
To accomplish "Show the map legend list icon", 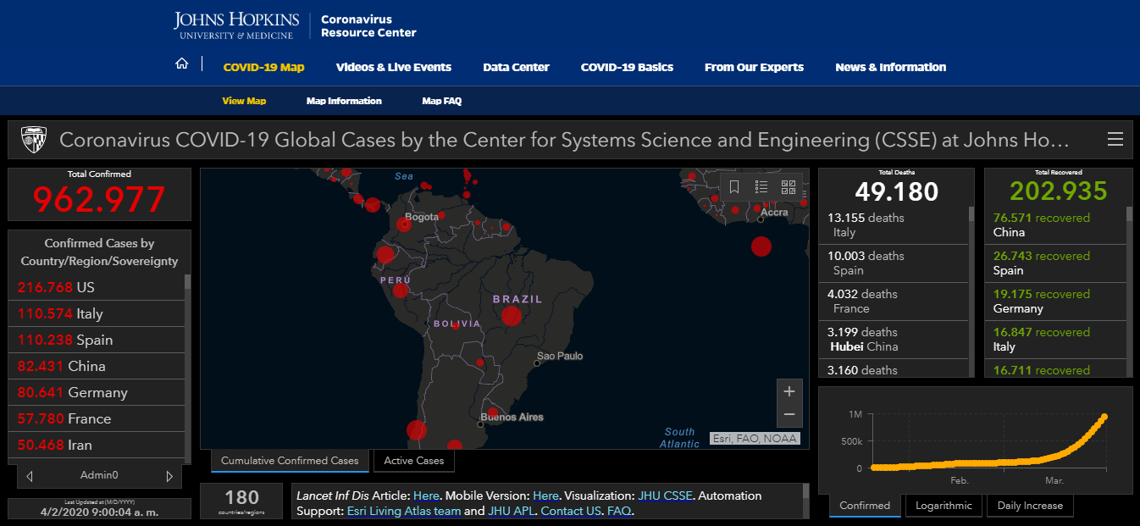I will pos(761,187).
